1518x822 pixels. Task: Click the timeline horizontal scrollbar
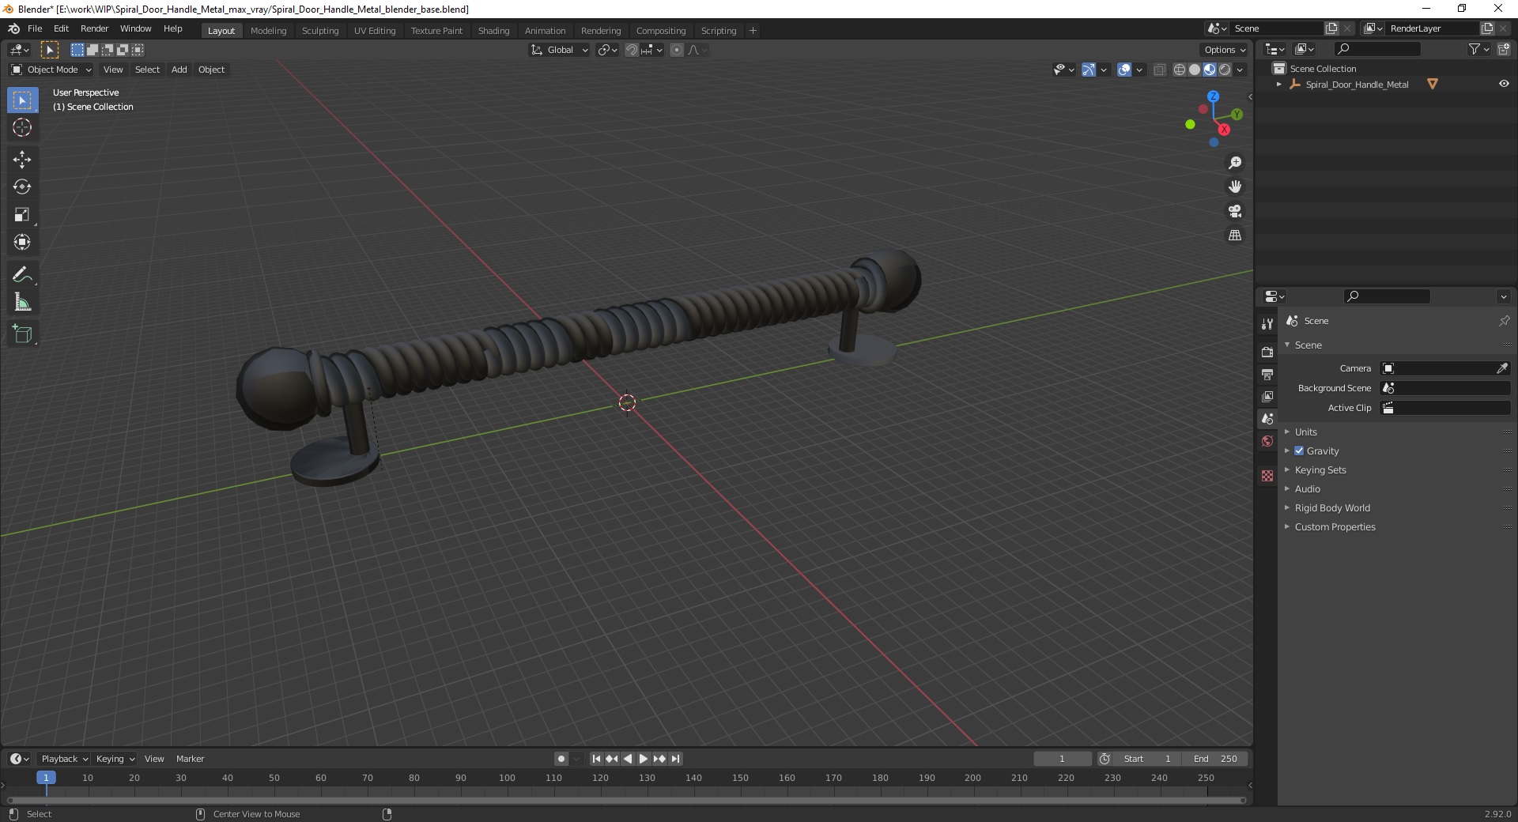[x=625, y=800]
